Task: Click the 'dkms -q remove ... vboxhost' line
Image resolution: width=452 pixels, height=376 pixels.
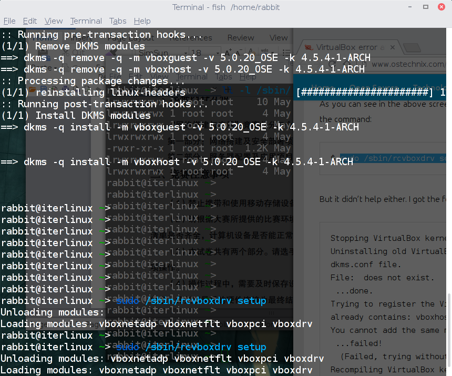Action: click(182, 69)
